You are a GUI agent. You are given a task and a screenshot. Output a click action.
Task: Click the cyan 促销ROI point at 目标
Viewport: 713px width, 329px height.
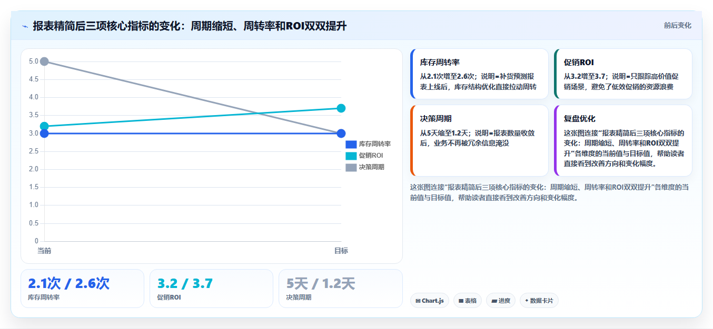341,108
